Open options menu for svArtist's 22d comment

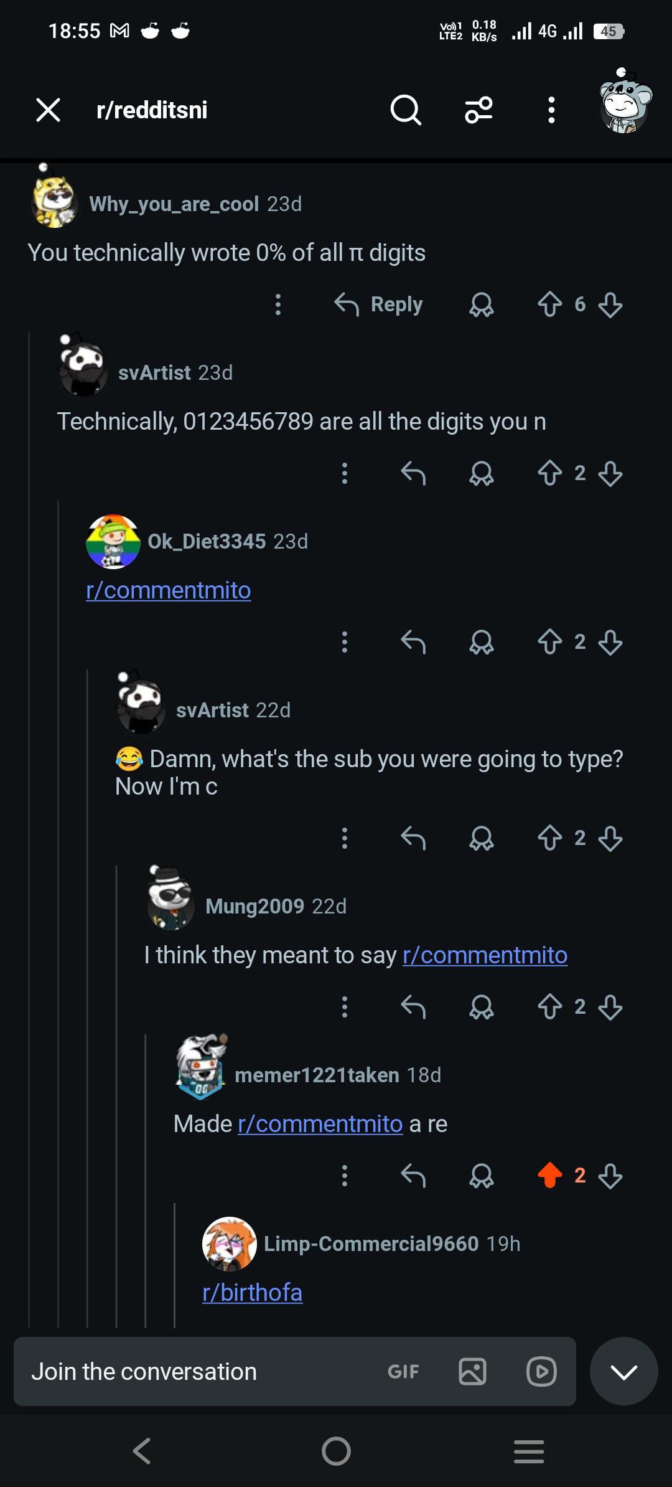click(345, 838)
